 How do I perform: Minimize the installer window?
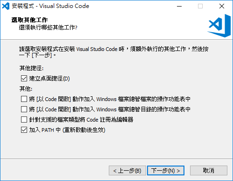pyautogui.click(x=179, y=6)
